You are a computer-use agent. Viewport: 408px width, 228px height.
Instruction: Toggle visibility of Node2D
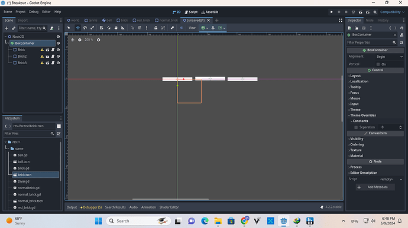tap(59, 37)
